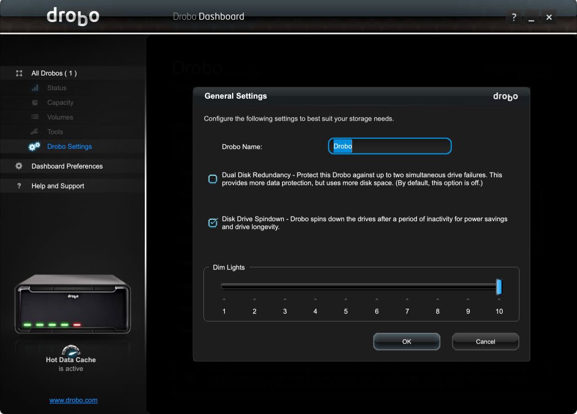Viewport: 577px width, 414px height.
Task: Set Dim Lights slider to 1
Action: [x=224, y=287]
